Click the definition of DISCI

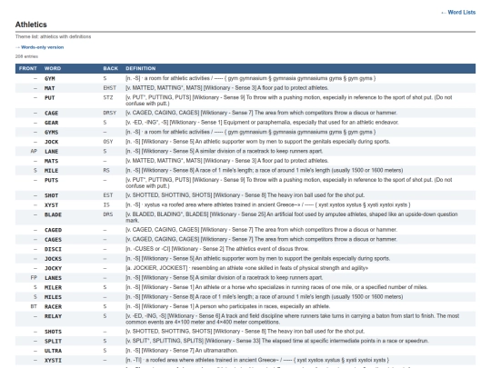(x=217, y=249)
